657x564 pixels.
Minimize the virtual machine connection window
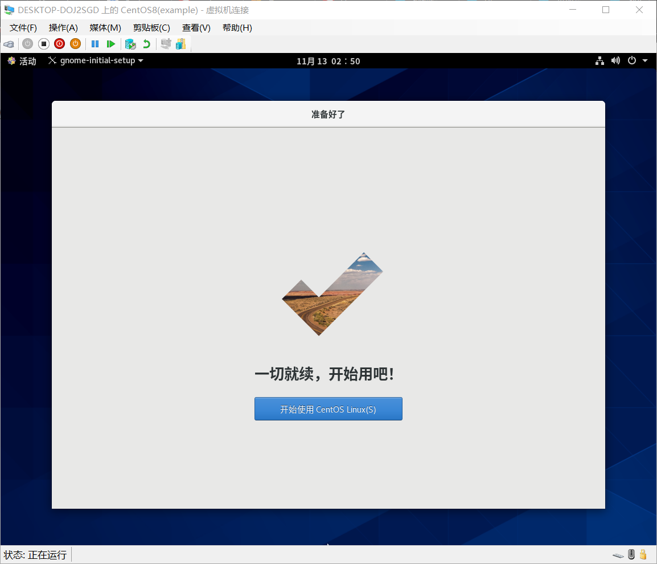click(x=573, y=10)
